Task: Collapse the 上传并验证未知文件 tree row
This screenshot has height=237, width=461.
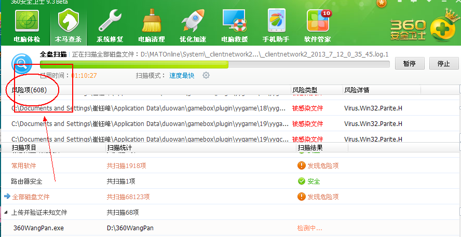Action: (x=6, y=212)
